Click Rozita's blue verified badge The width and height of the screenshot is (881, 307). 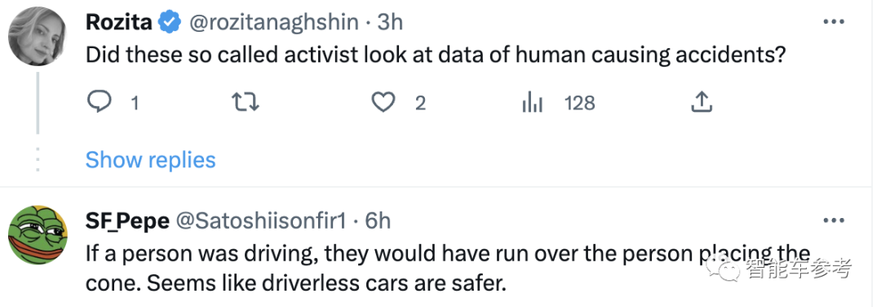click(x=169, y=23)
